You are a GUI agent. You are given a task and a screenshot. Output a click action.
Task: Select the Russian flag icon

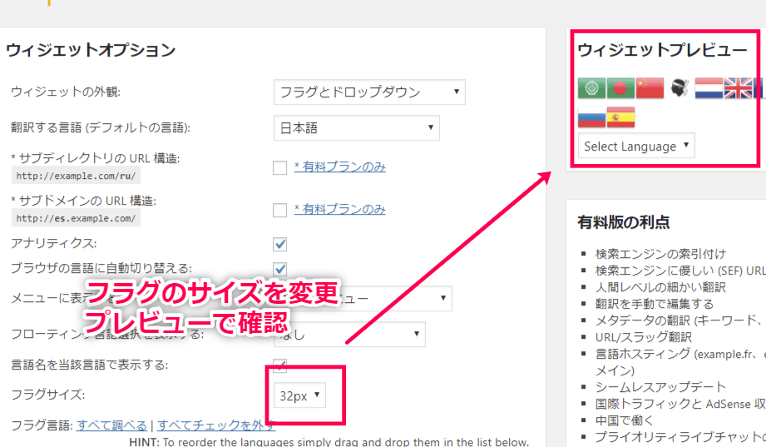591,117
